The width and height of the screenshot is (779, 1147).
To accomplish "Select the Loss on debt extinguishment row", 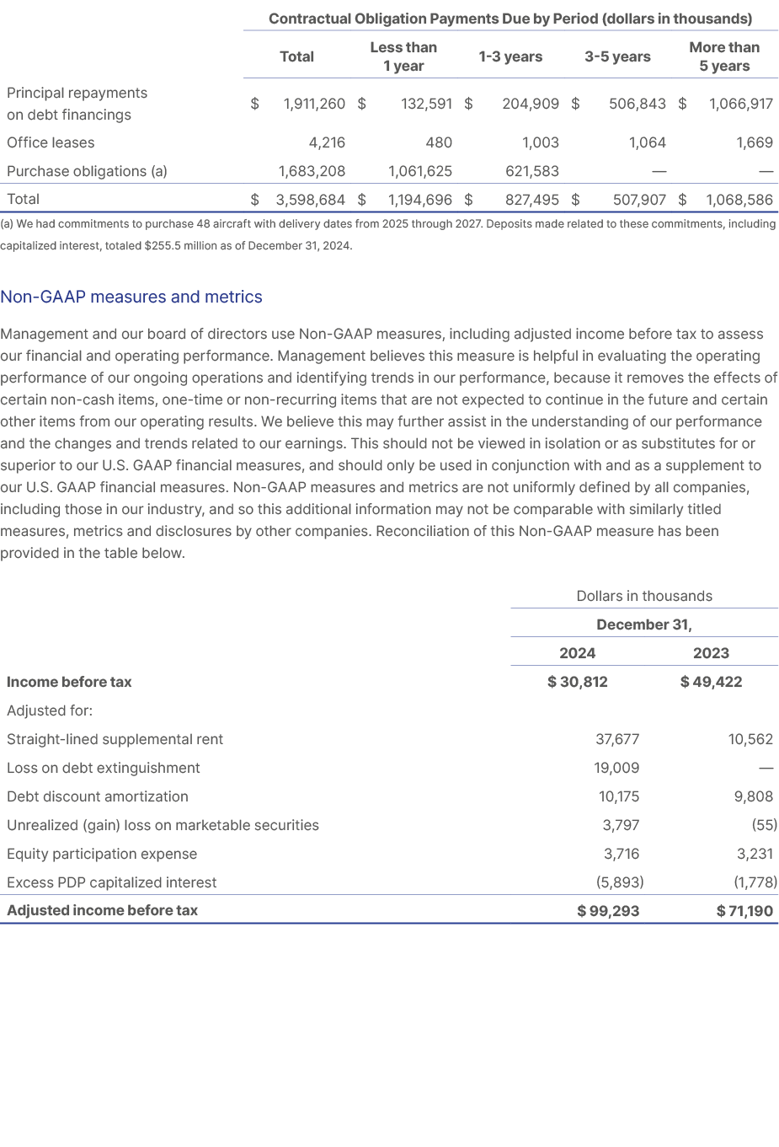I will [104, 768].
